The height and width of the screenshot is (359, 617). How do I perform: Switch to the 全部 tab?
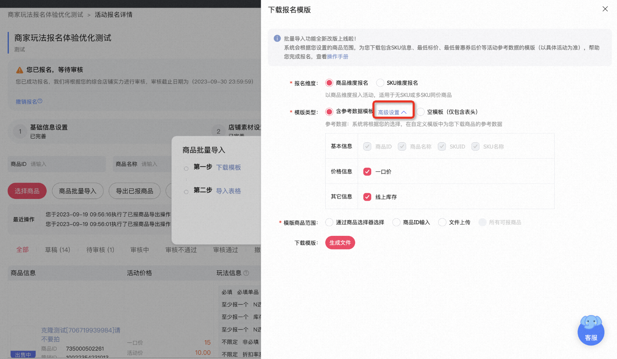pyautogui.click(x=22, y=250)
